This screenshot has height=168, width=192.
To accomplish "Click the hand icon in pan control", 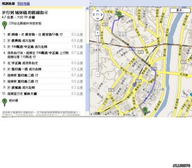I will tap(97, 15).
